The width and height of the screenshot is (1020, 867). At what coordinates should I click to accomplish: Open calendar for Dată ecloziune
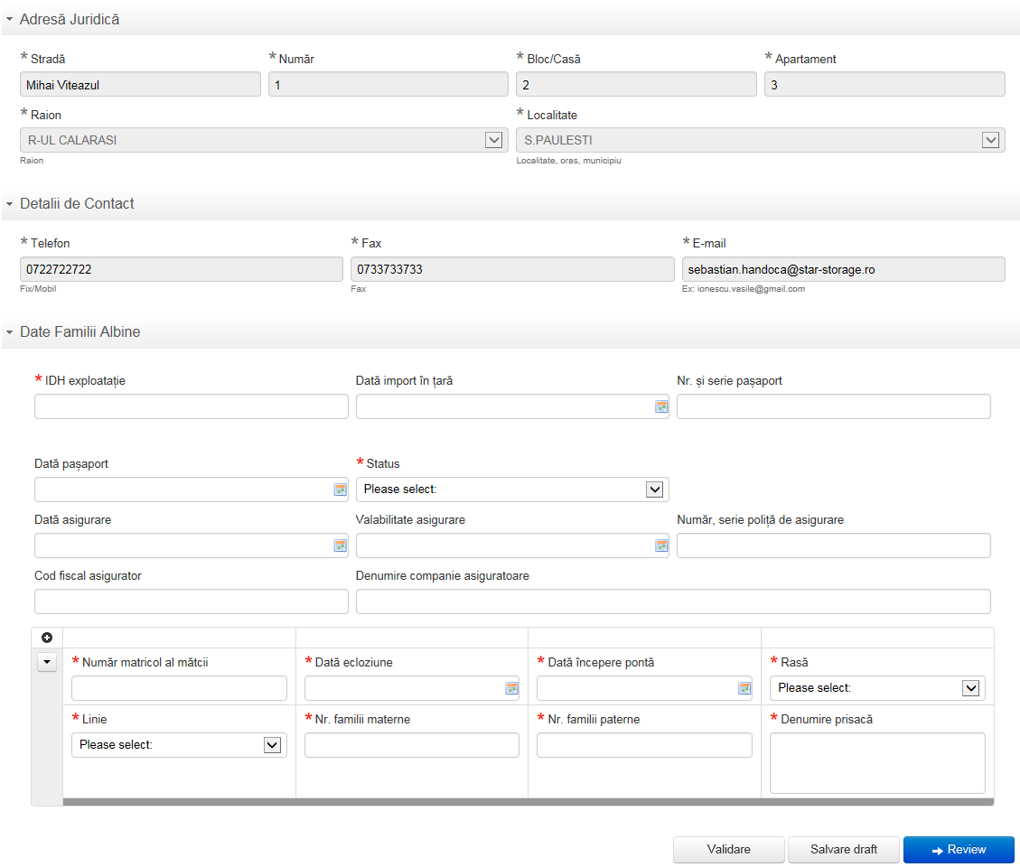point(511,689)
